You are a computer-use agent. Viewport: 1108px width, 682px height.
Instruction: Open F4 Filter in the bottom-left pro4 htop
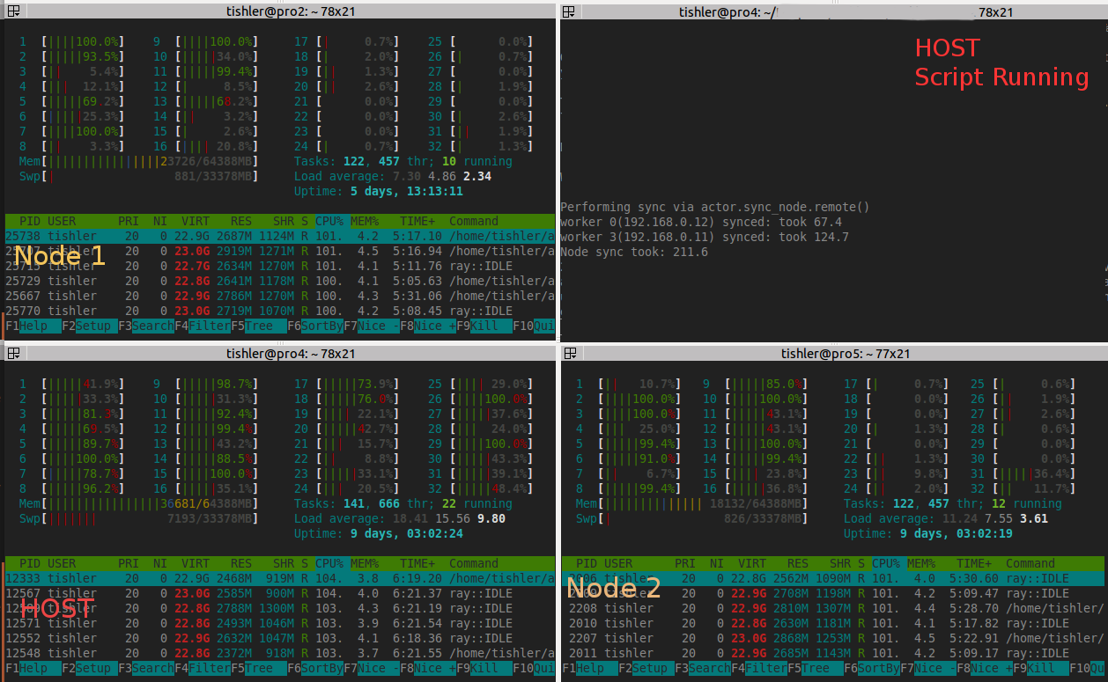click(203, 668)
